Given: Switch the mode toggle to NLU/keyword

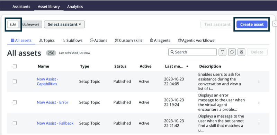Looking at the screenshot, I should pyautogui.click(x=30, y=24).
